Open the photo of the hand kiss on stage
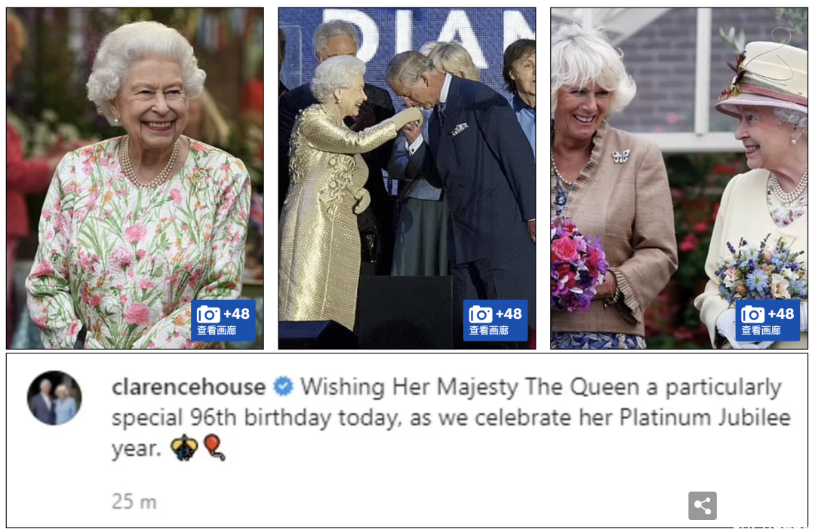Screen dimensions: 815x532 pyautogui.click(x=407, y=178)
